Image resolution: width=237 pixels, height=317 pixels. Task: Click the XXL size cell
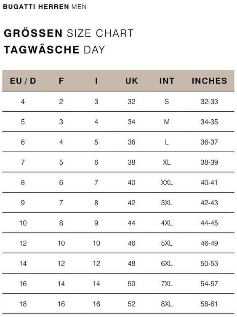(x=167, y=183)
